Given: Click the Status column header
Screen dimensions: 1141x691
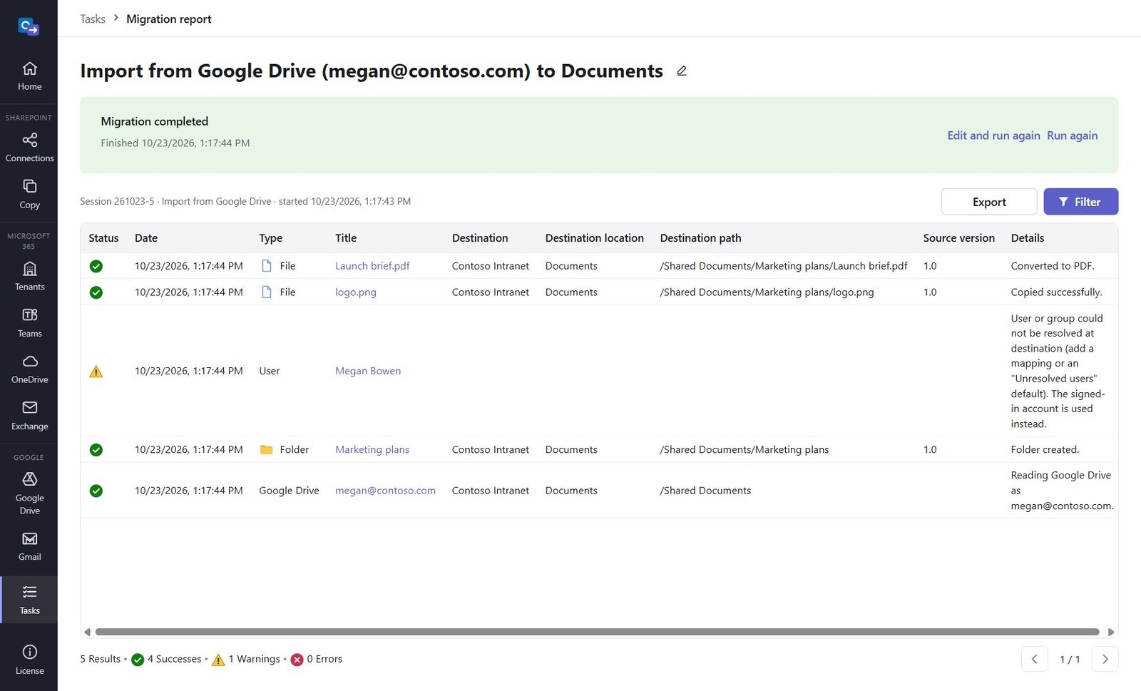Looking at the screenshot, I should [x=103, y=238].
